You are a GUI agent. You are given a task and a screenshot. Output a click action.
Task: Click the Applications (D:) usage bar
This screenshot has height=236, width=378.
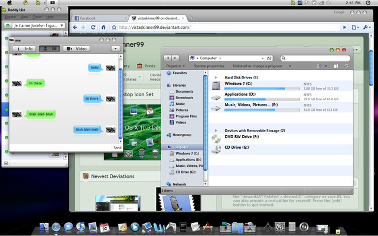[x=262, y=99]
